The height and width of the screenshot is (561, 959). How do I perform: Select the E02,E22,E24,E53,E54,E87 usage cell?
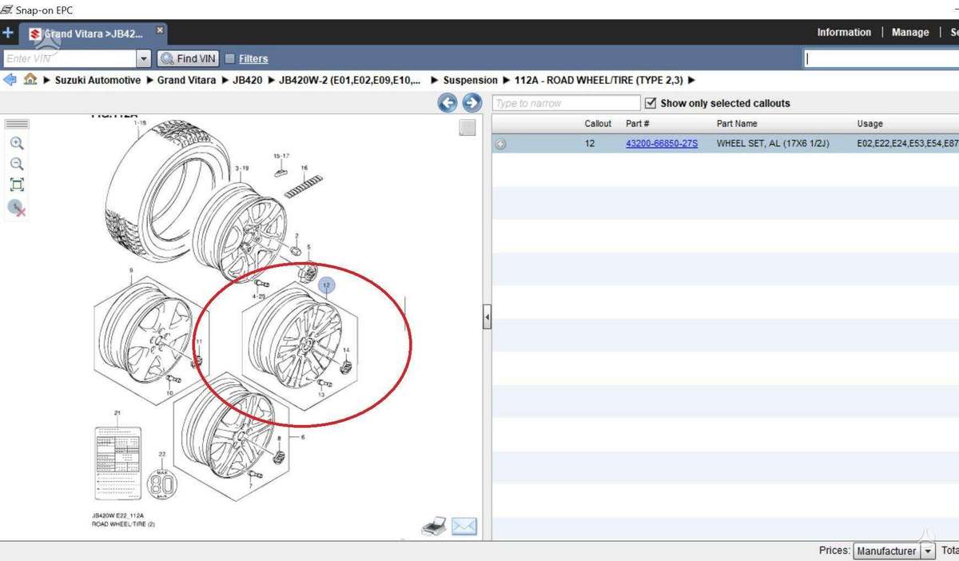(908, 144)
